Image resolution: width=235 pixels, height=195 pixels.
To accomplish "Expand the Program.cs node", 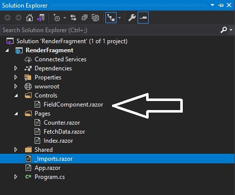I will (16, 177).
